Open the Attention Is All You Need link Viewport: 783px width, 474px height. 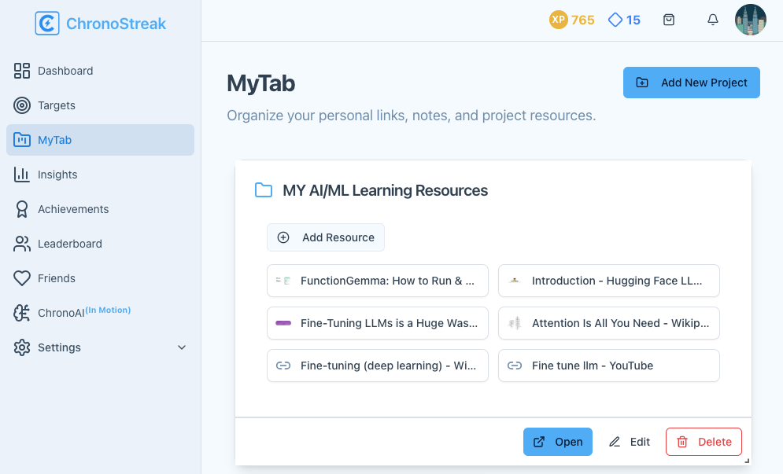tap(608, 323)
